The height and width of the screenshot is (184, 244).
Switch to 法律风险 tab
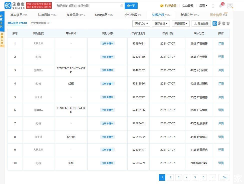coord(47,15)
